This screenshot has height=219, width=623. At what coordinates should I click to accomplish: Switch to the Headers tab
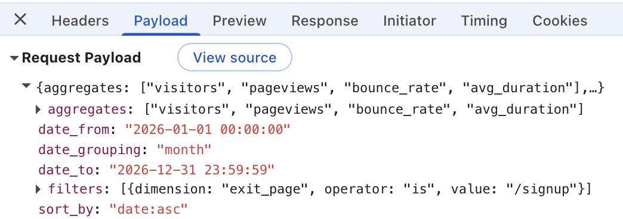[x=80, y=21]
